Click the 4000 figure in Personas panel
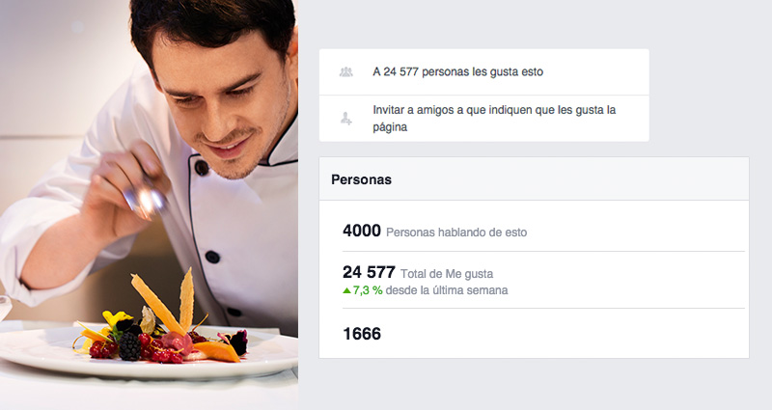772x410 pixels. (362, 231)
